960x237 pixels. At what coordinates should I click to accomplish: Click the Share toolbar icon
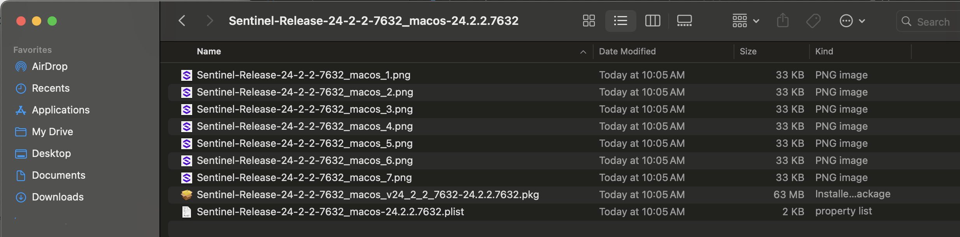point(783,21)
